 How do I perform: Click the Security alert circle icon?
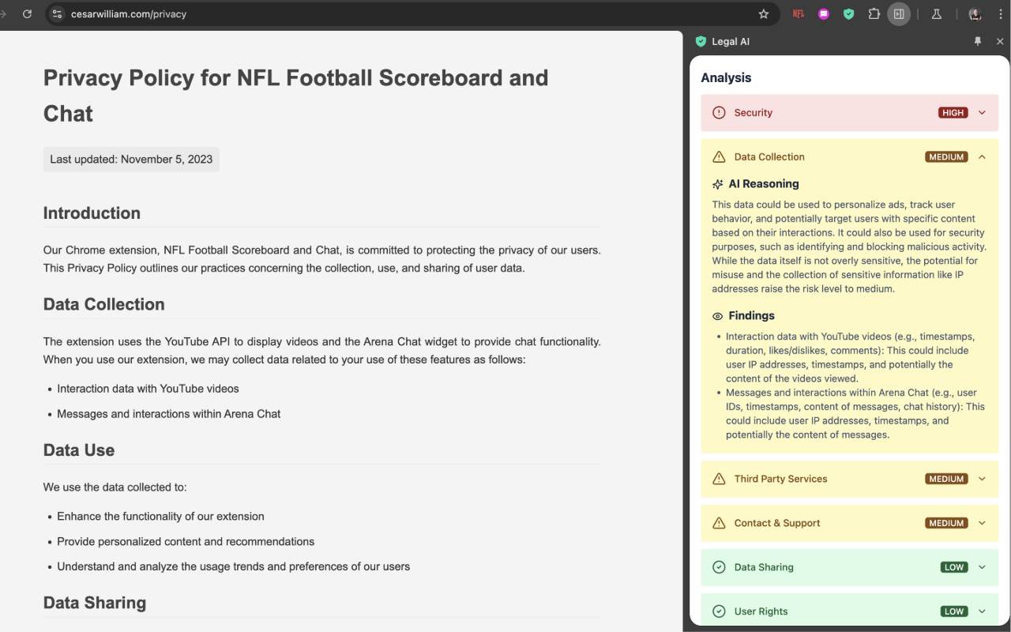click(719, 113)
